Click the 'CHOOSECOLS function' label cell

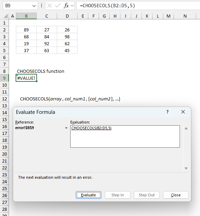[x=40, y=71]
